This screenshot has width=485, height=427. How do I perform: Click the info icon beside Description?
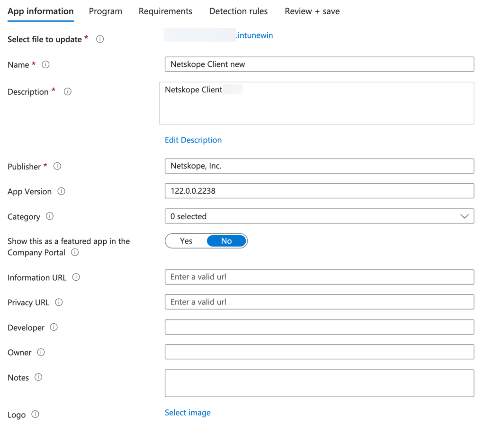click(x=68, y=92)
